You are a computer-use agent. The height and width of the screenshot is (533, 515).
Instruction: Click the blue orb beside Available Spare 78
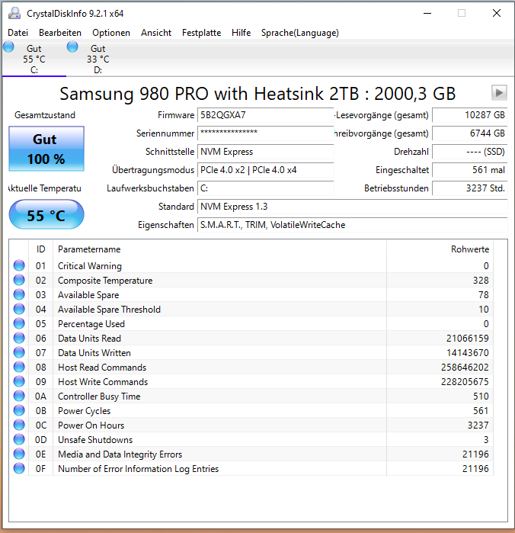point(19,295)
